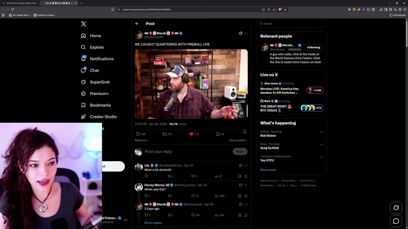Click the browser address bar URL

146,10
